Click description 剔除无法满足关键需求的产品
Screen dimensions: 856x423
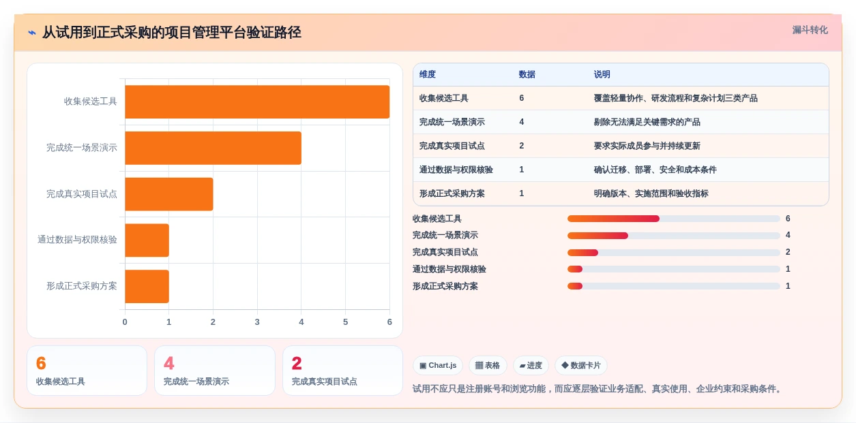647,122
